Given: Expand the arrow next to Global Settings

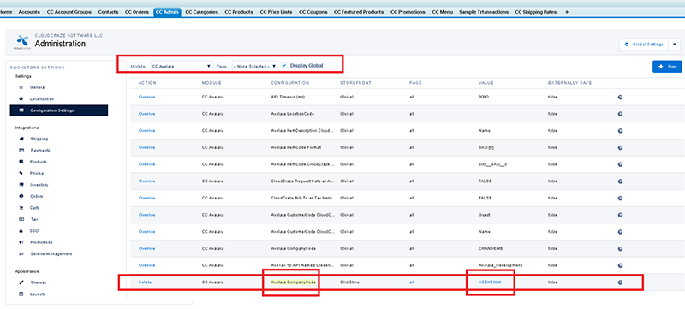Looking at the screenshot, I should point(675,44).
